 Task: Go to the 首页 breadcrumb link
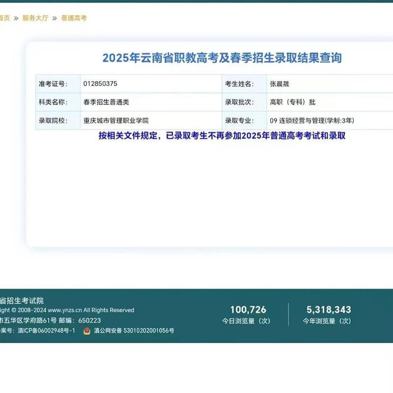tap(4, 18)
